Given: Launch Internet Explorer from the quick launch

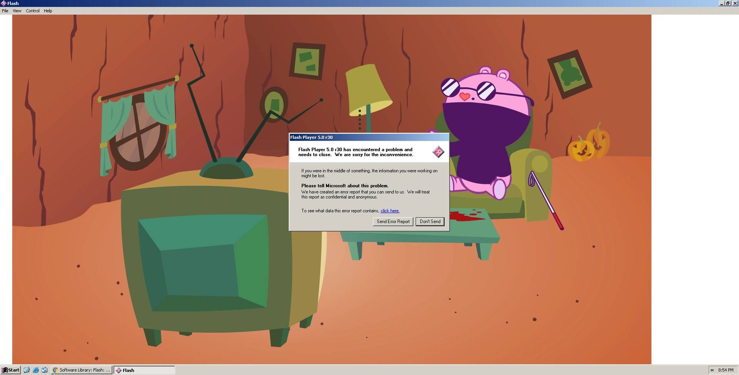Looking at the screenshot, I should (36, 370).
